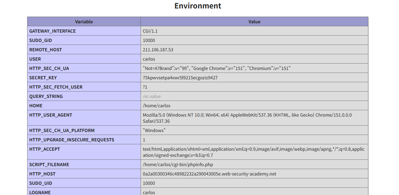Click the SUDO_UID variable name
The width and height of the screenshot is (399, 195).
pos(41,183)
